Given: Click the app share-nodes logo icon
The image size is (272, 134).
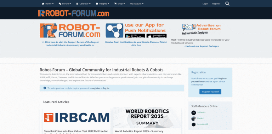Looking at the screenshot, I should pos(114,30).
